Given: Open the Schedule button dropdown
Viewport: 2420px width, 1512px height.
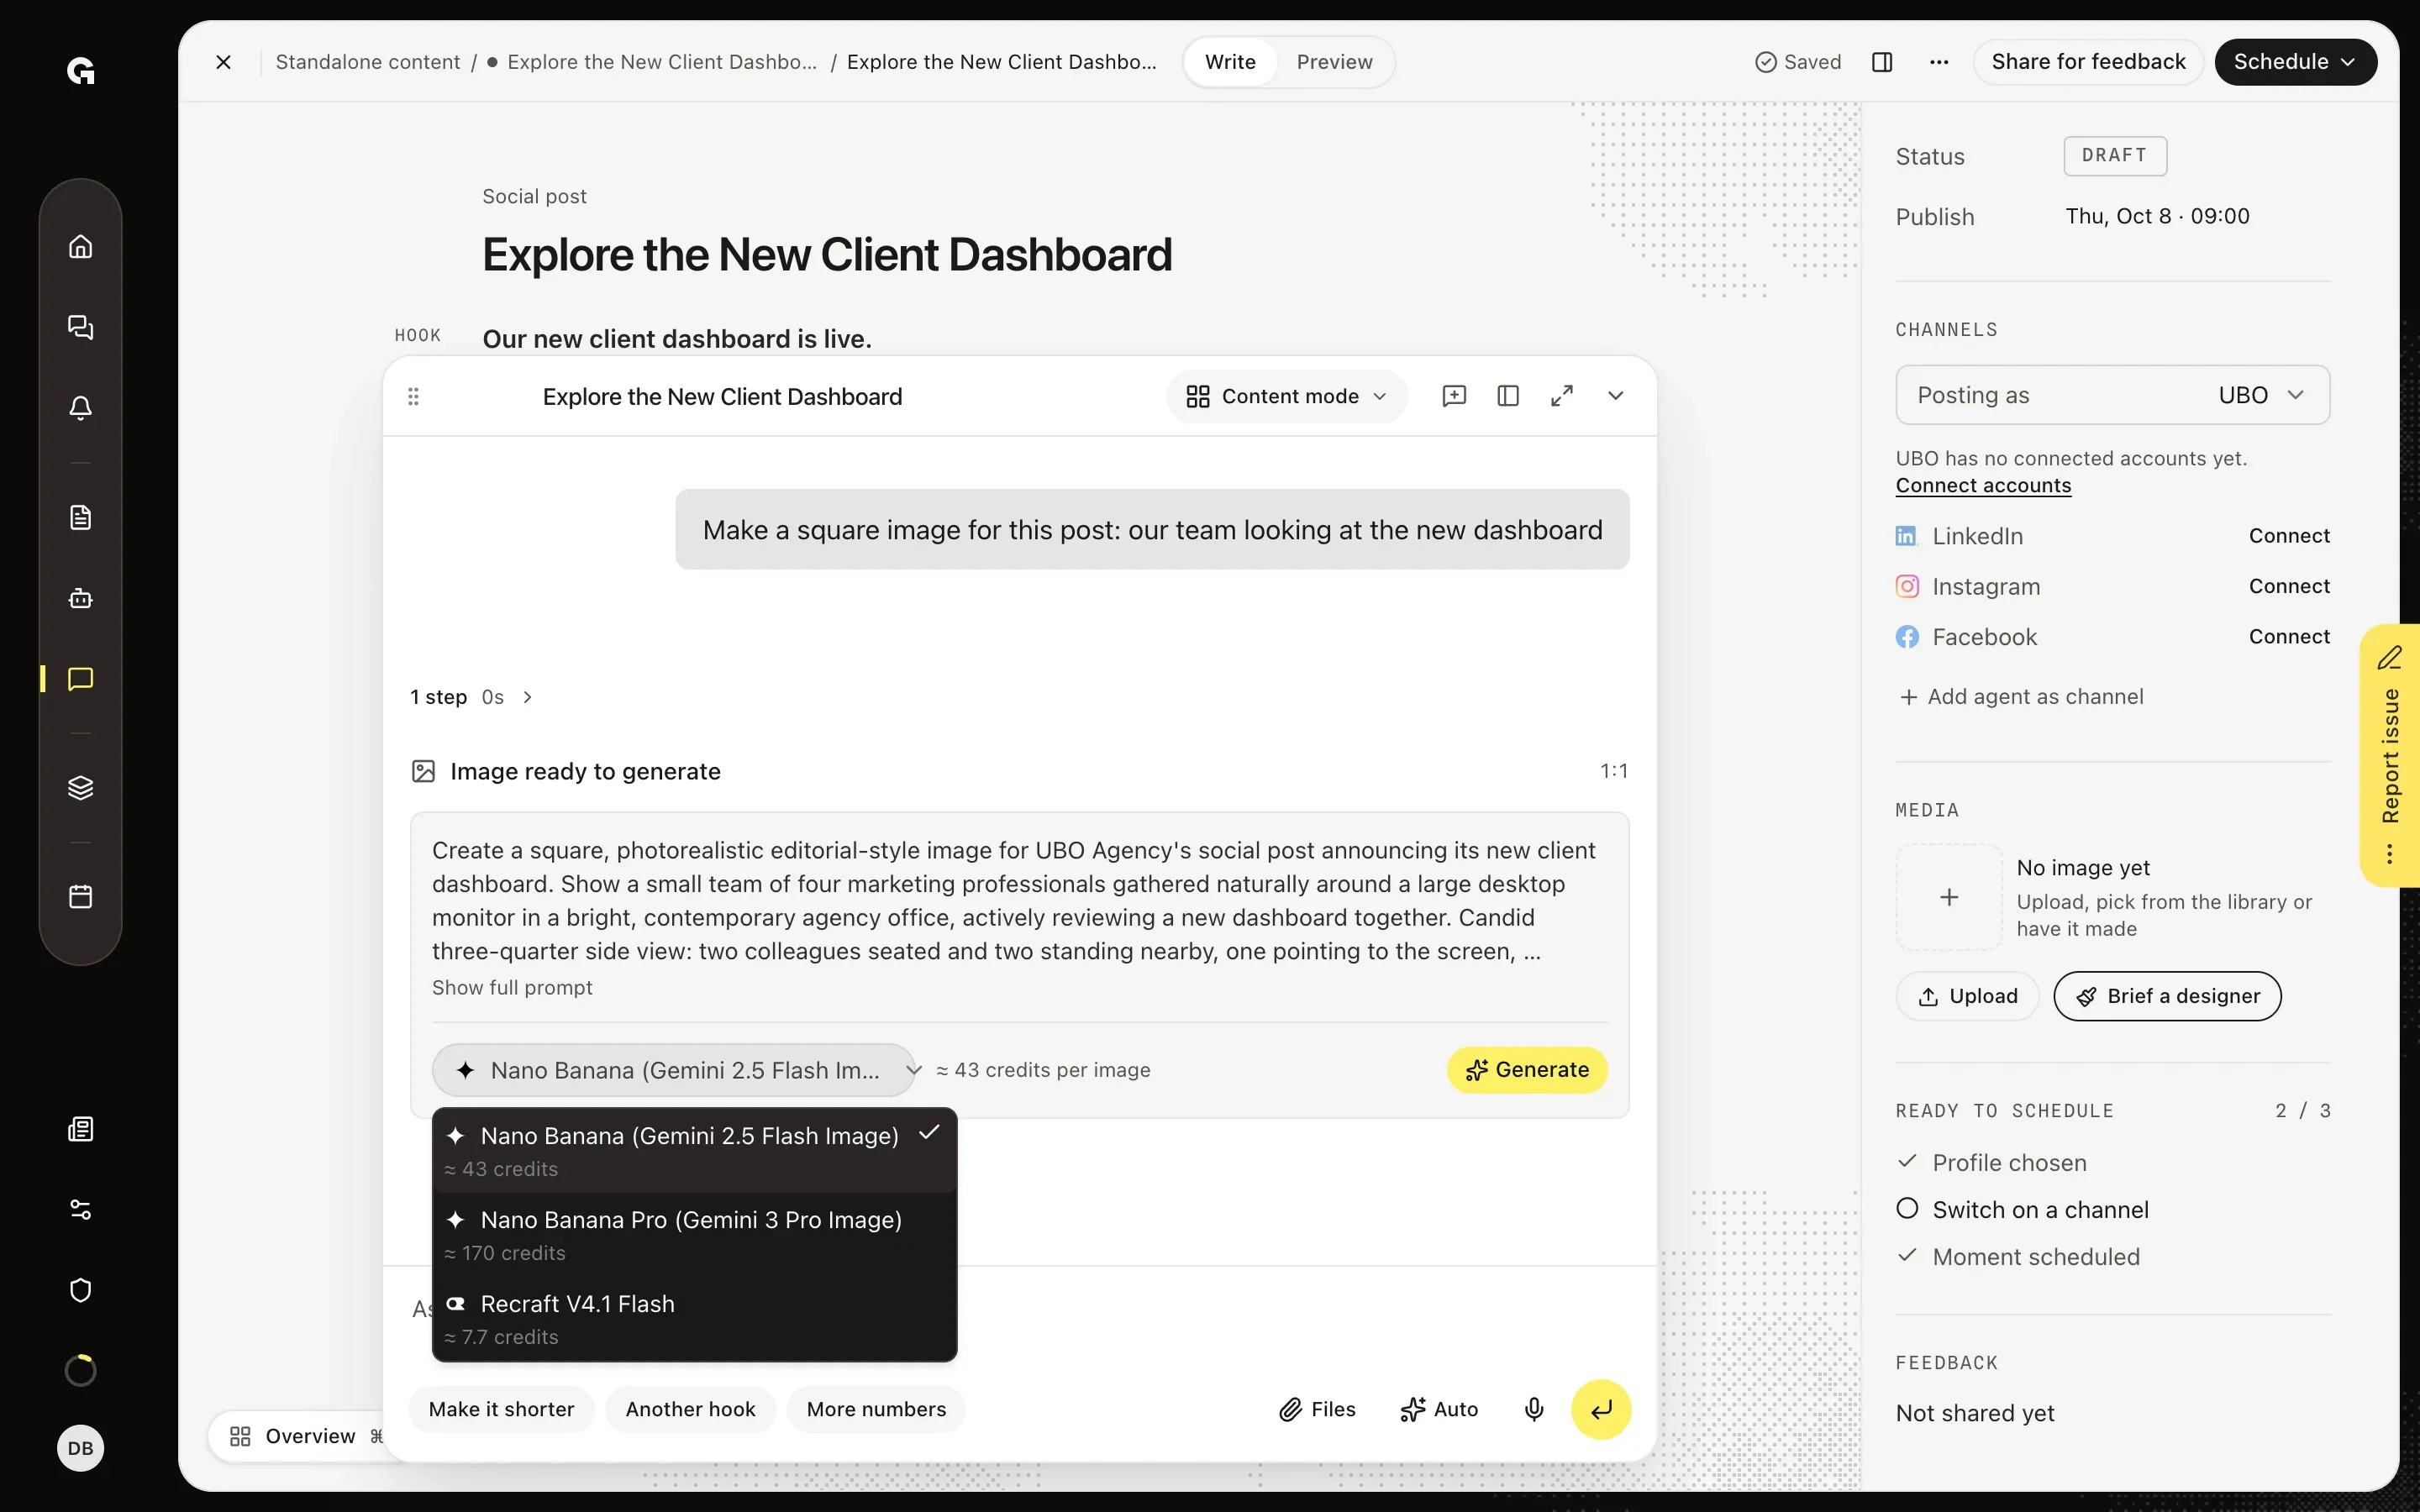Looking at the screenshot, I should pyautogui.click(x=2295, y=62).
